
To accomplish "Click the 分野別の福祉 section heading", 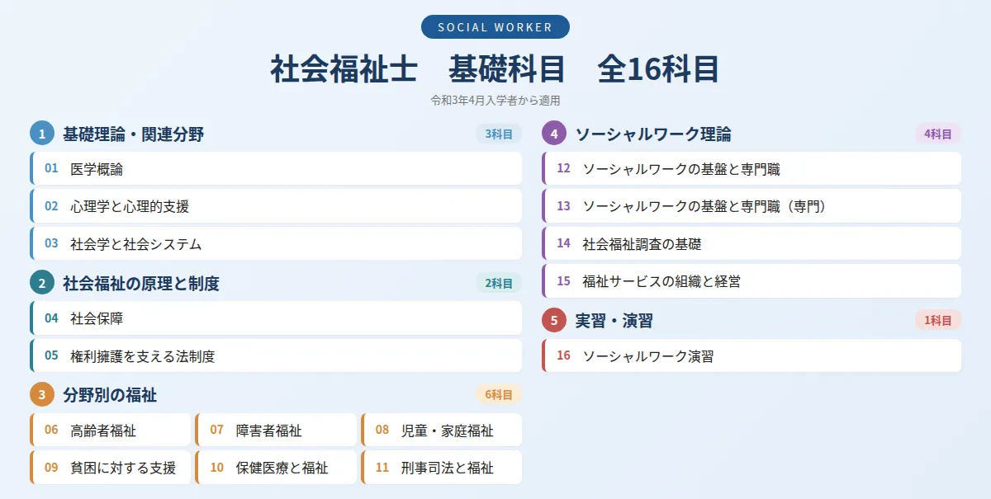I will pos(110,394).
